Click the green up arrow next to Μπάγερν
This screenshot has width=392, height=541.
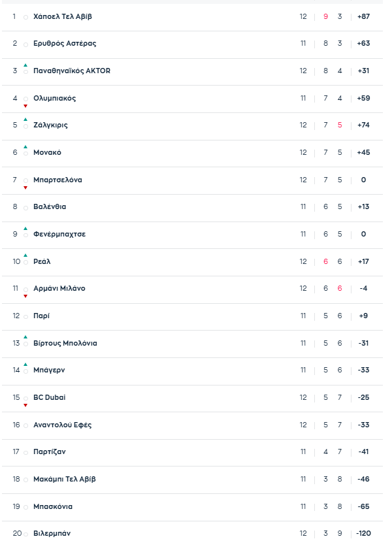point(25,365)
